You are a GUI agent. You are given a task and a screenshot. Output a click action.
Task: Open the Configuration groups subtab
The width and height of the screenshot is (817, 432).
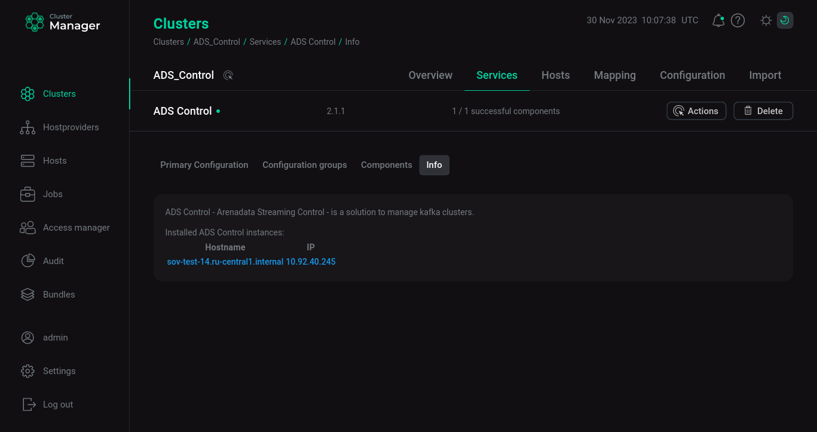305,165
